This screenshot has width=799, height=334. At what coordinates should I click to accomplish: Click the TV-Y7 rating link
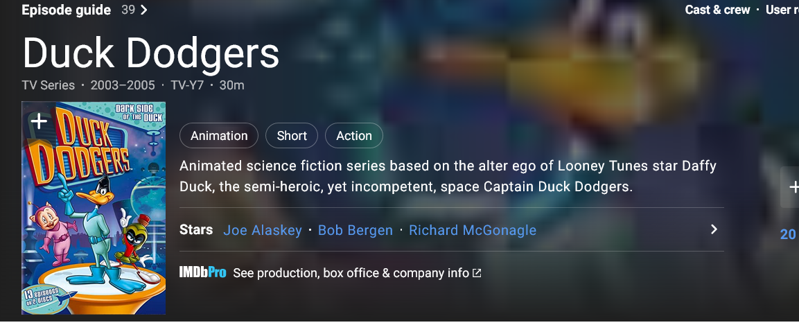coord(186,85)
